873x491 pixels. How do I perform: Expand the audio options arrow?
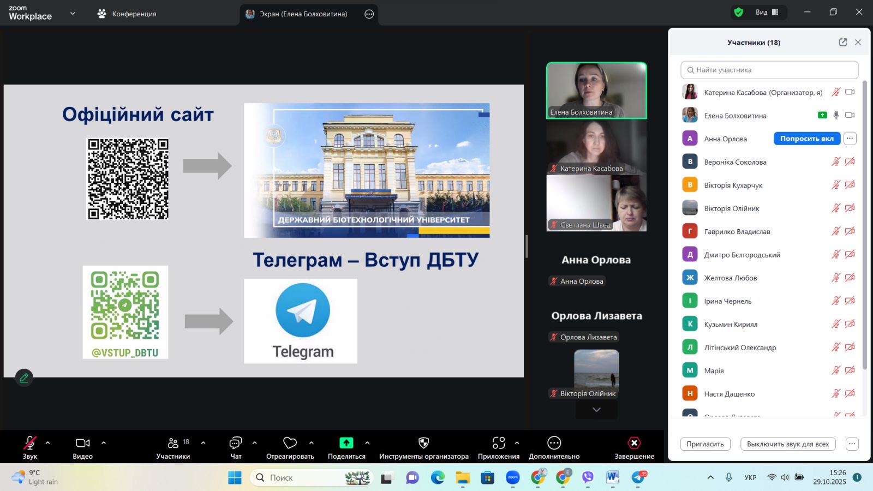48,443
